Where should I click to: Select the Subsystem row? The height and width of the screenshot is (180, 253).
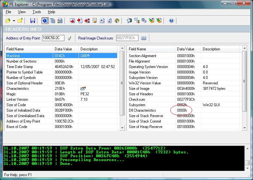184,105
